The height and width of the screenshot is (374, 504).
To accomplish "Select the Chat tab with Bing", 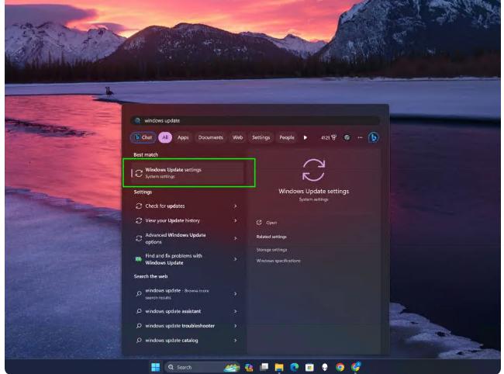I will (143, 137).
